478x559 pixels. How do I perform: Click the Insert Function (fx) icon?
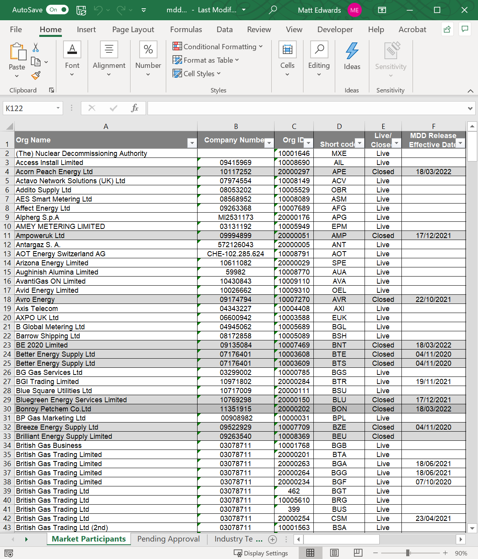click(x=135, y=108)
